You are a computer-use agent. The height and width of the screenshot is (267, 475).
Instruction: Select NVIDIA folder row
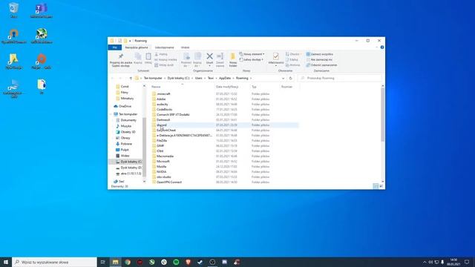224,171
